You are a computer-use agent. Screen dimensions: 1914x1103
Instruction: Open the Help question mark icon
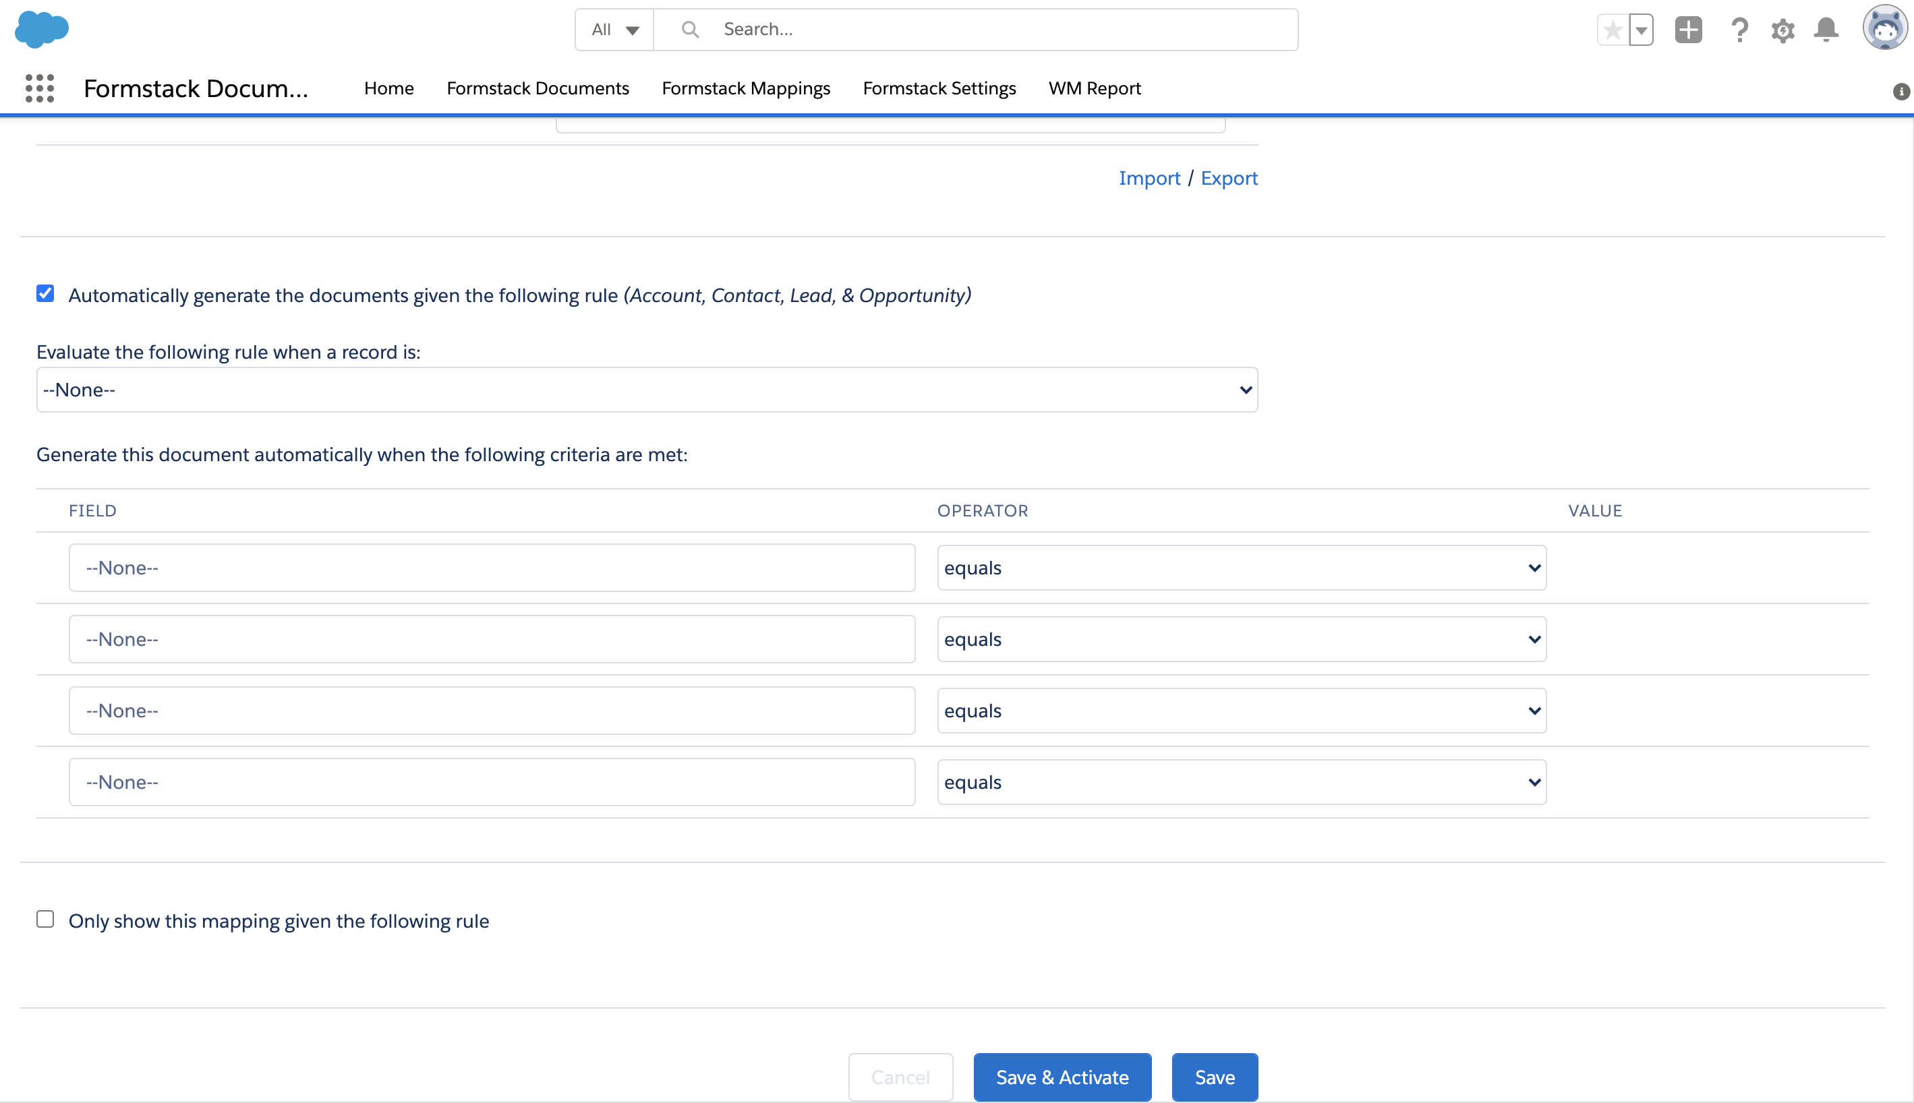pos(1740,30)
